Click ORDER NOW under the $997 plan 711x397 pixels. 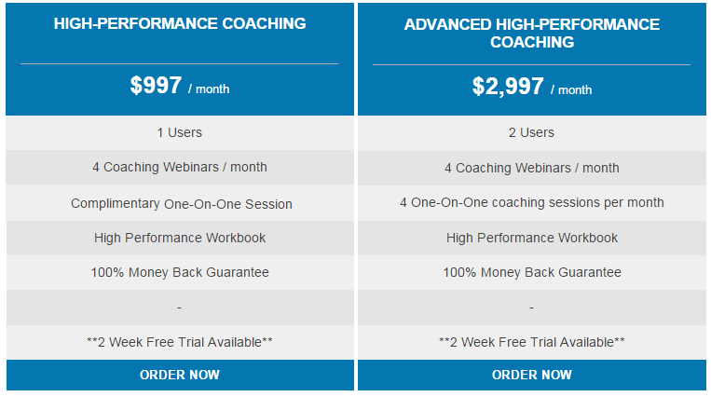pyautogui.click(x=180, y=375)
